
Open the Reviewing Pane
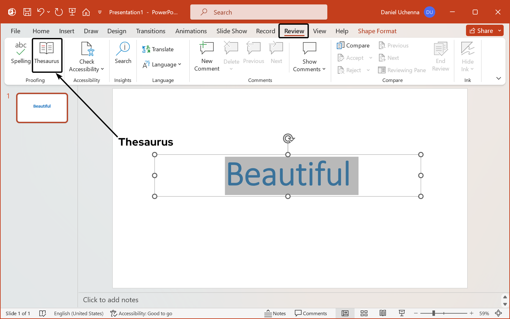[x=402, y=70]
